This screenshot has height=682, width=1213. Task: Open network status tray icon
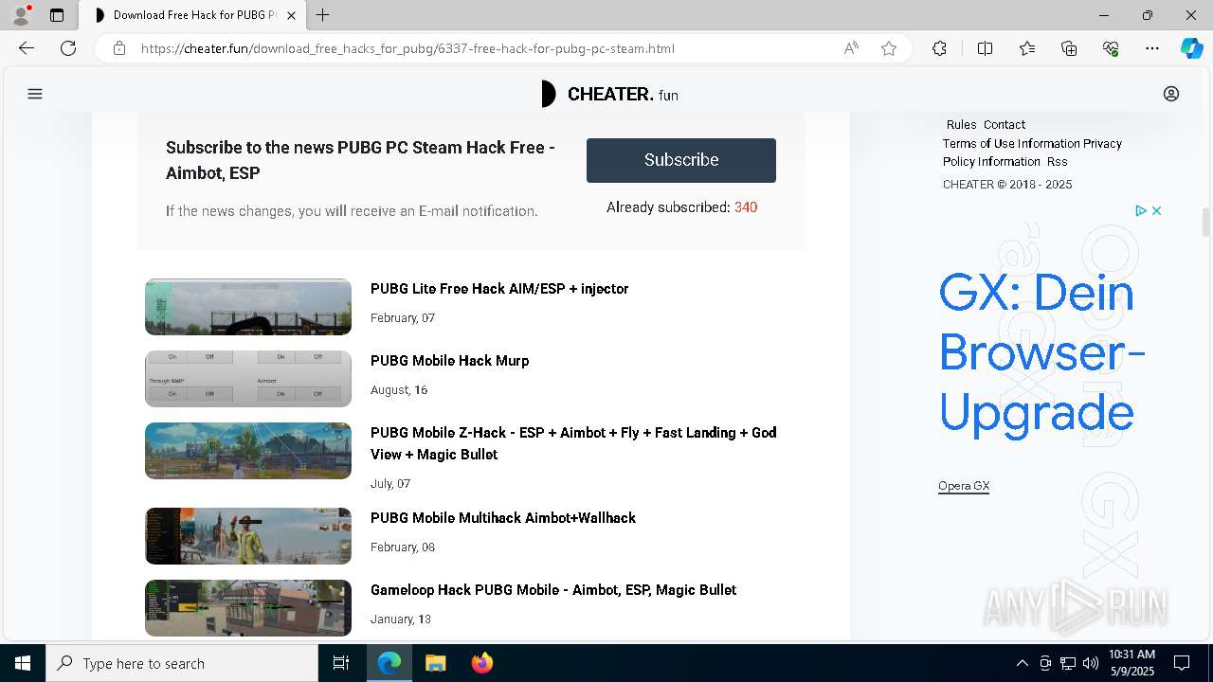[1068, 663]
